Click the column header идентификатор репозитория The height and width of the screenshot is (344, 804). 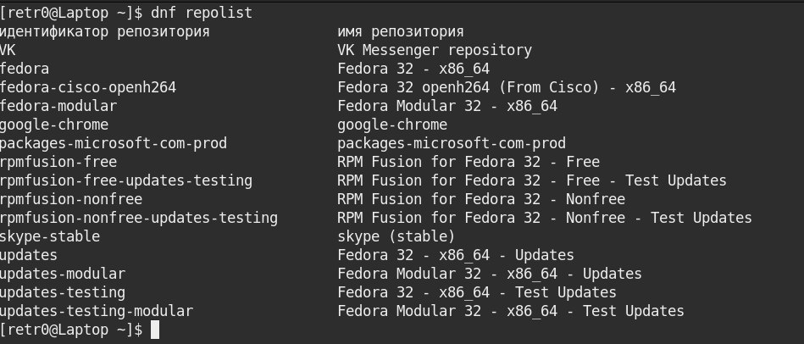[104, 32]
